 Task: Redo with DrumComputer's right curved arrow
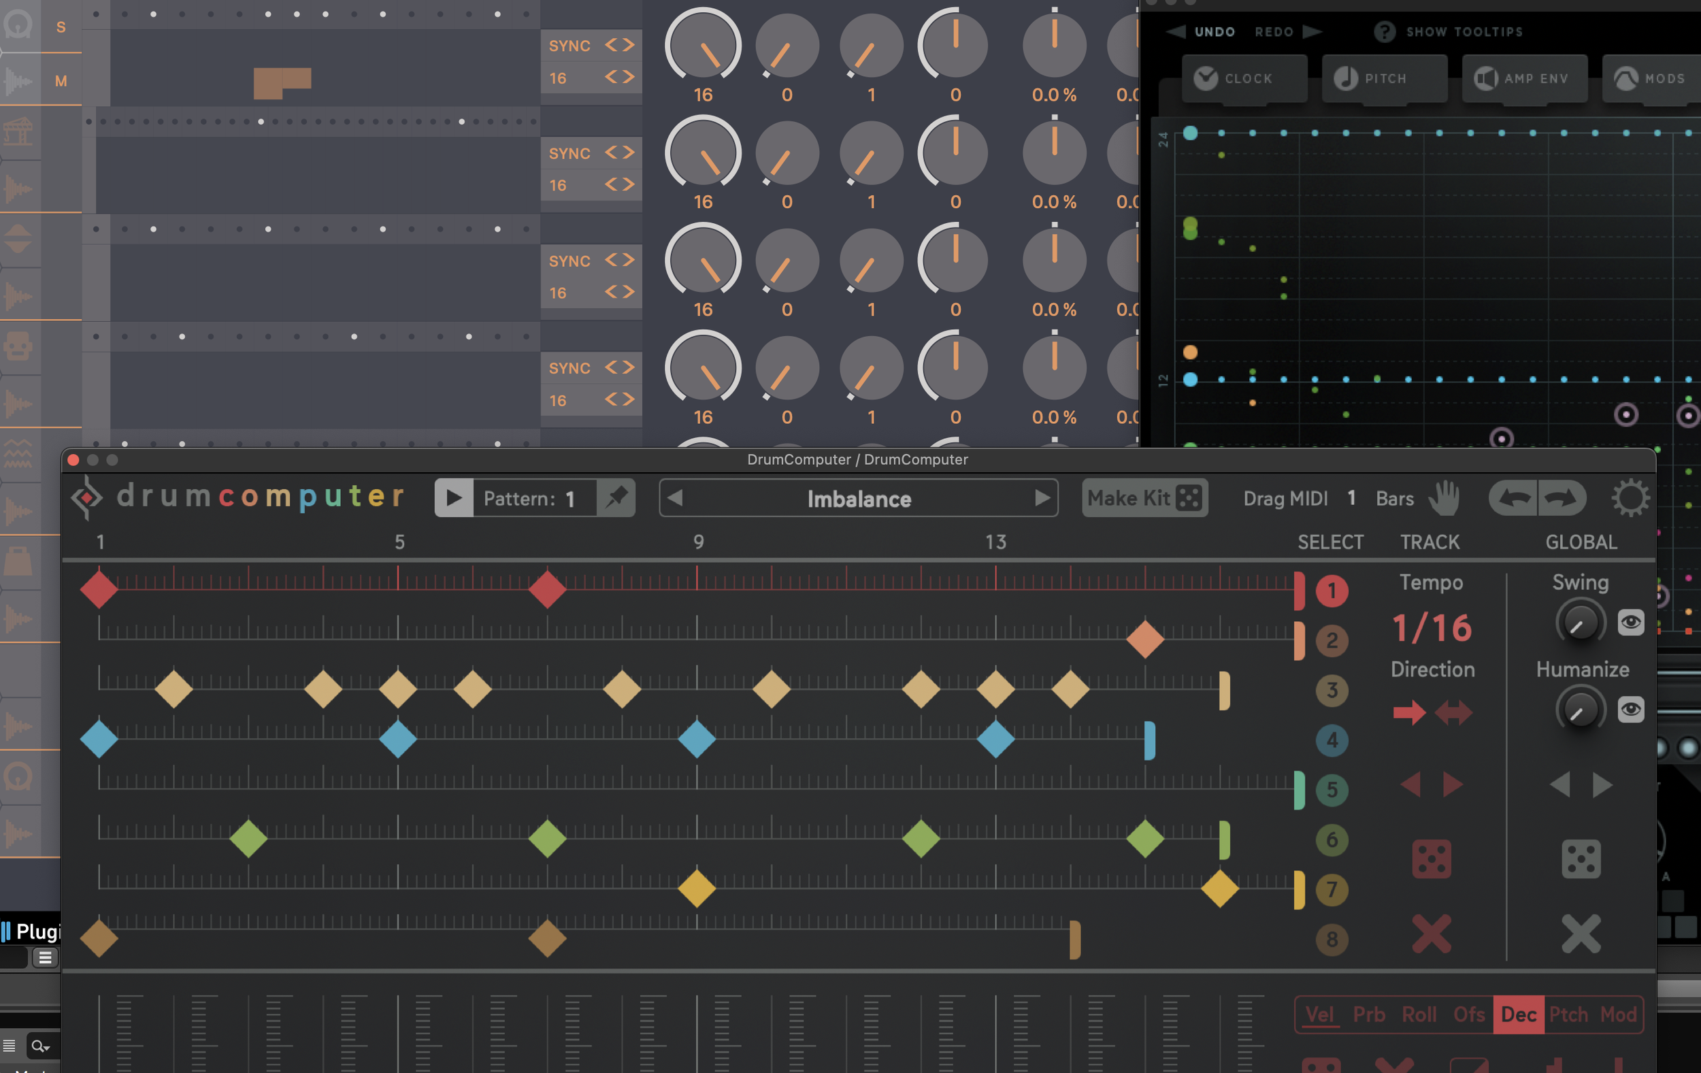1563,498
